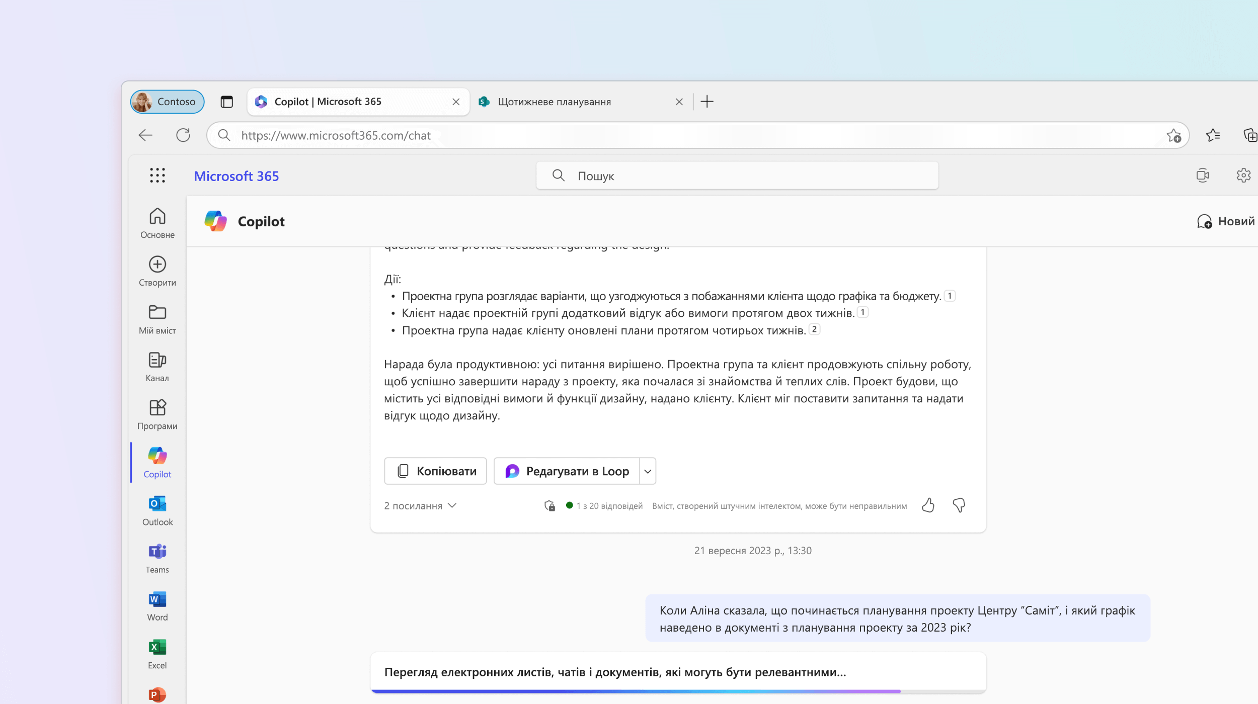Launch Outlook from the sidebar
The width and height of the screenshot is (1258, 704).
point(158,510)
